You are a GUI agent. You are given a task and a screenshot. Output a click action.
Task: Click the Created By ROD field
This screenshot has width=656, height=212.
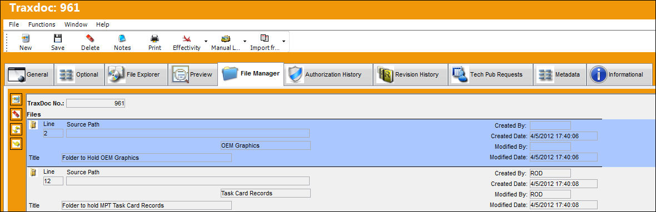550,173
